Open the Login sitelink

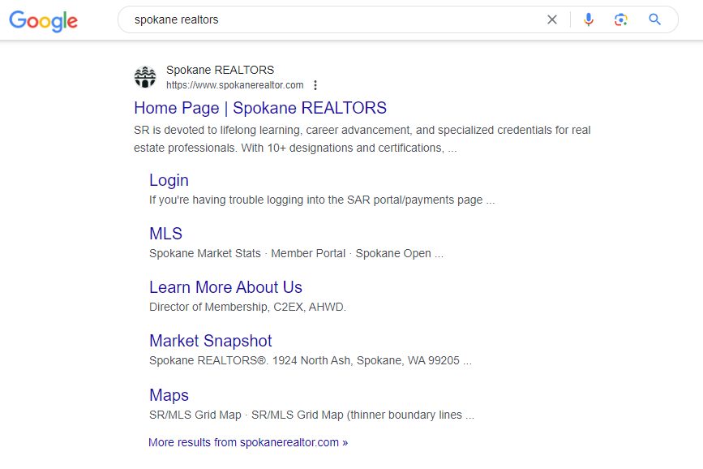[x=169, y=180]
